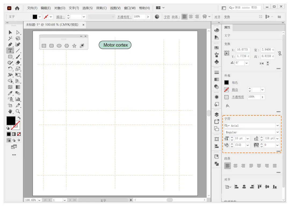Open the 文件(F) menu
Image resolution: width=290 pixels, height=207 pixels.
32,8
